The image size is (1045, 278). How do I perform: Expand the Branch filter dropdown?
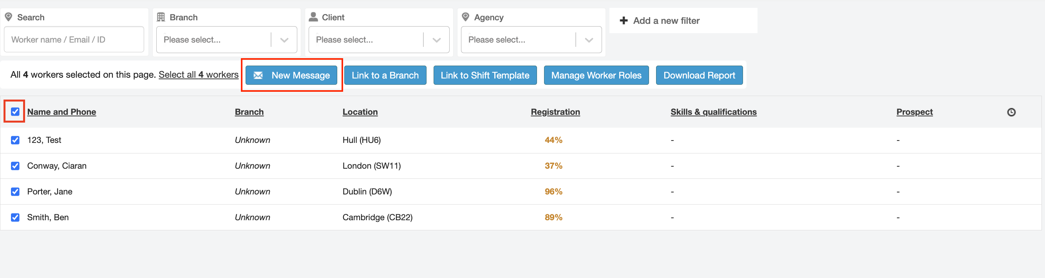coord(284,40)
